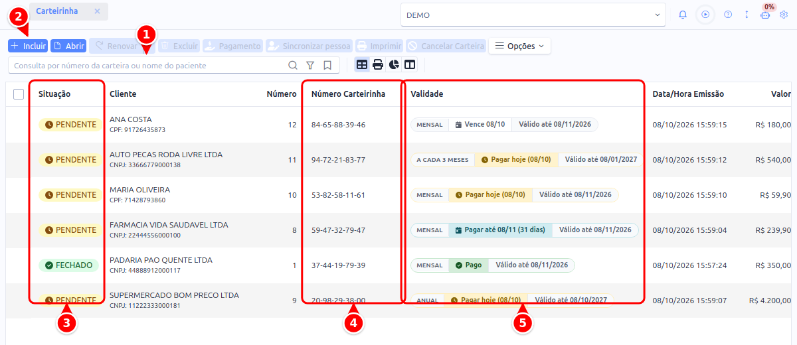The width and height of the screenshot is (797, 345).
Task: Select client MARIA OLIVEIRA
Action: [x=139, y=190]
